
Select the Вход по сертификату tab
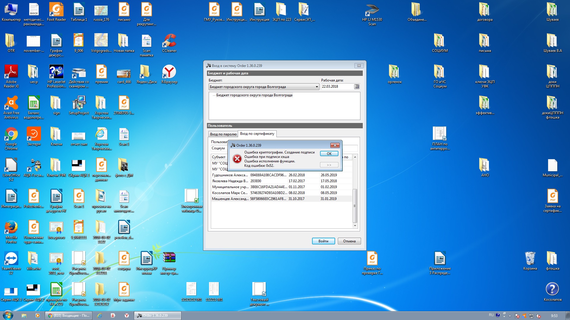(x=257, y=134)
